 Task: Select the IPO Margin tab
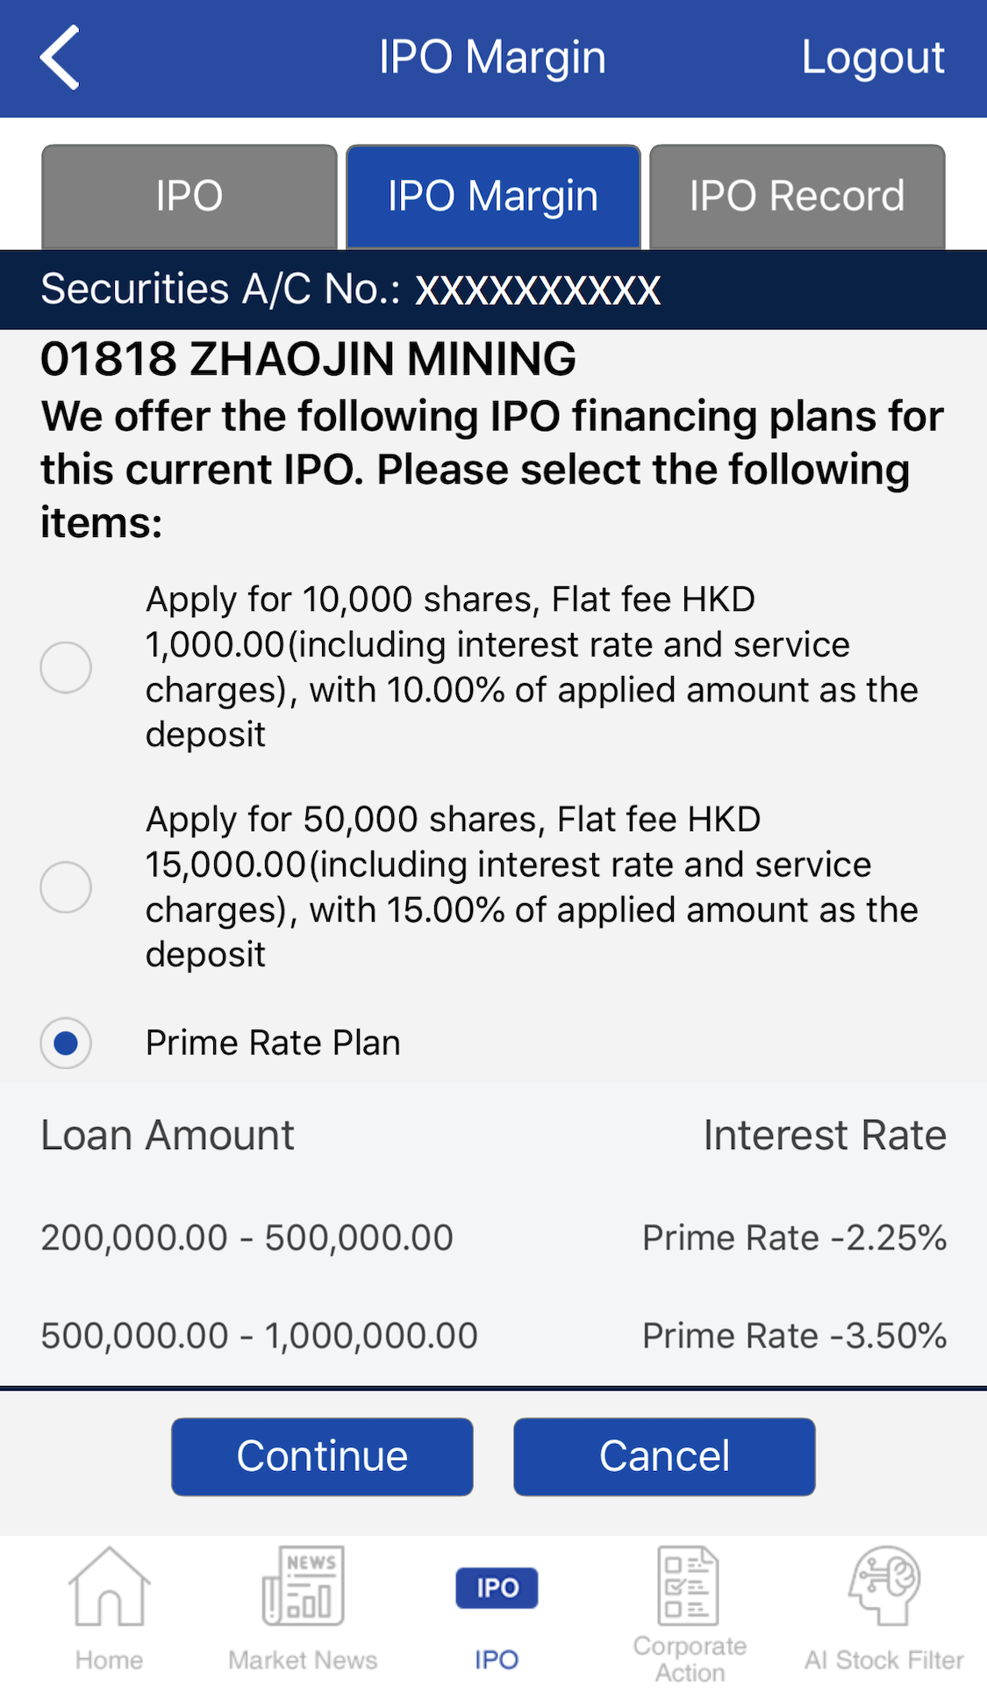tap(493, 197)
